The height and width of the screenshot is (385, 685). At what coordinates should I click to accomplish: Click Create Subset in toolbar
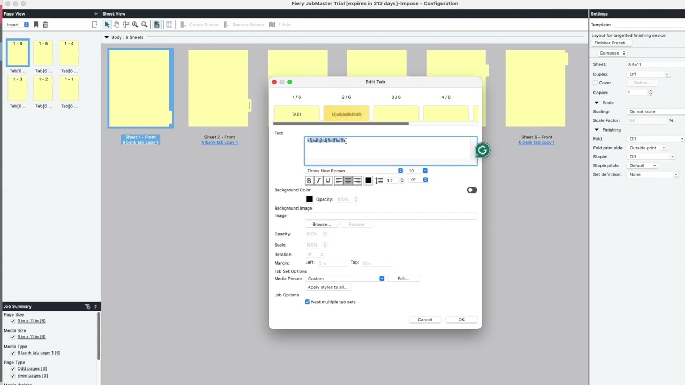coord(199,25)
